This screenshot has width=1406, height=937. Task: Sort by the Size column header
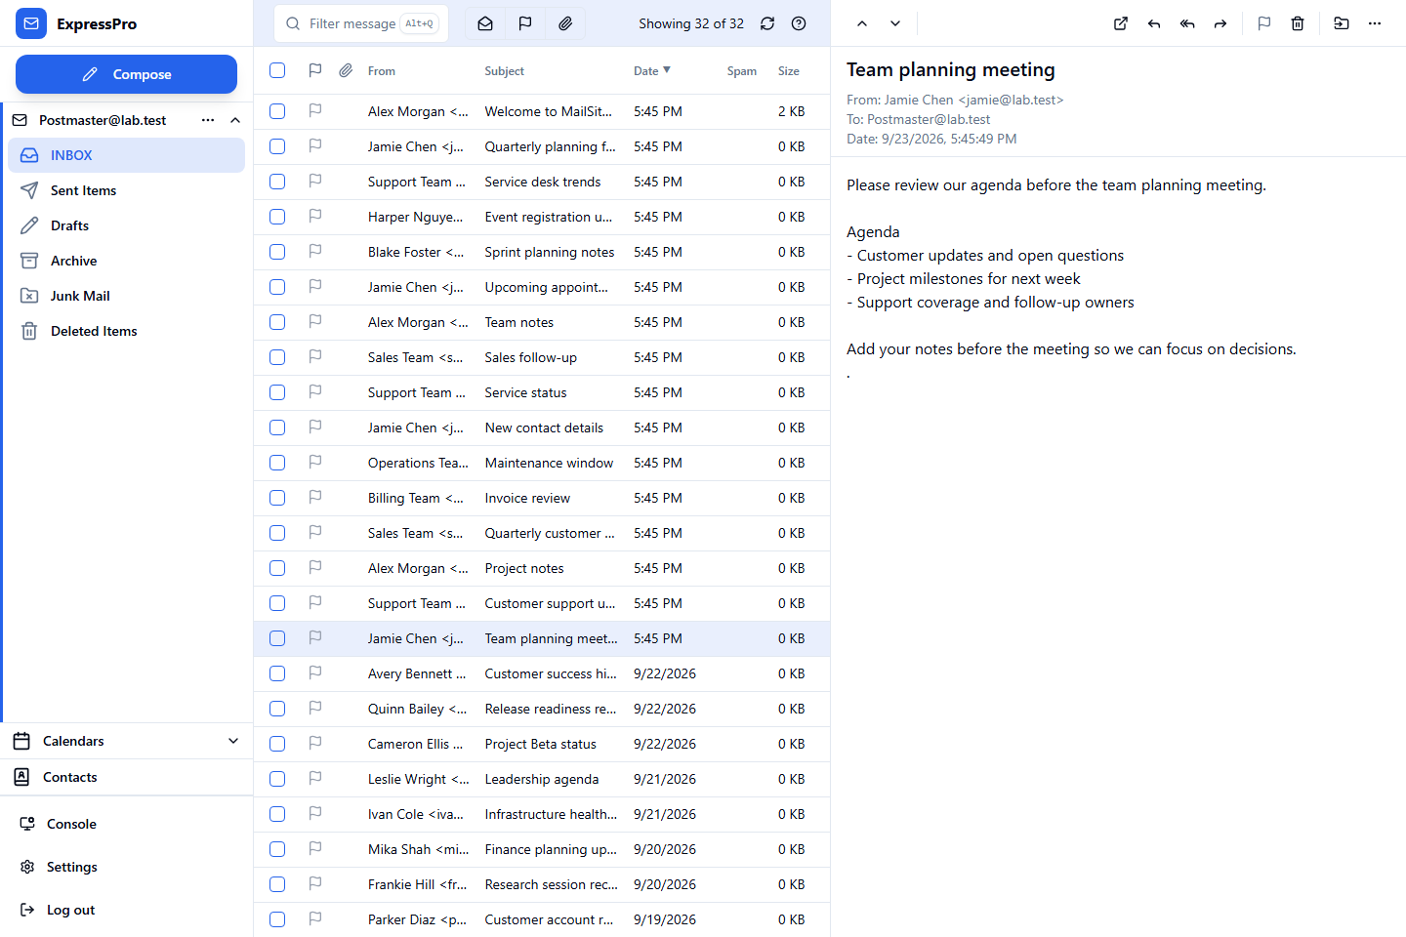(789, 71)
